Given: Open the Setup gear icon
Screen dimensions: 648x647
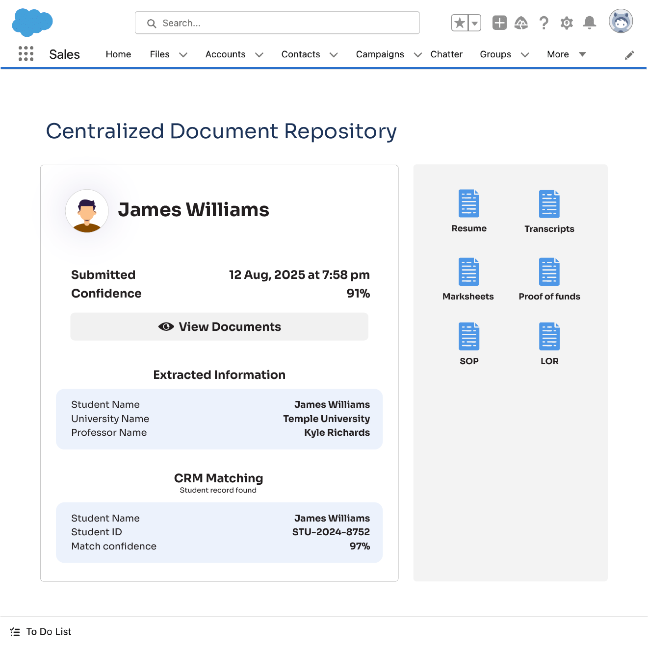Looking at the screenshot, I should (x=567, y=23).
